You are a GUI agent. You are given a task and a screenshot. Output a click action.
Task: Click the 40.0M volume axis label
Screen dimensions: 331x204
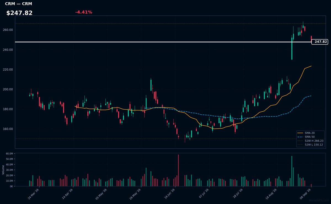pos(9,165)
